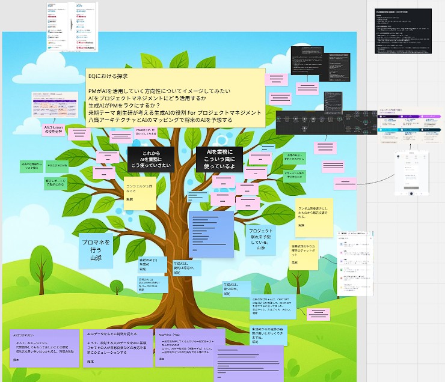Image resolution: width=445 pixels, height=382 pixels.
Task: Select the yellow sticky 'コンシェルジュ的なこと'
Action: 140,193
